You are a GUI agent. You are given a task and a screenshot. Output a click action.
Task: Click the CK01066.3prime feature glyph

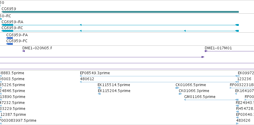(x=180, y=94)
